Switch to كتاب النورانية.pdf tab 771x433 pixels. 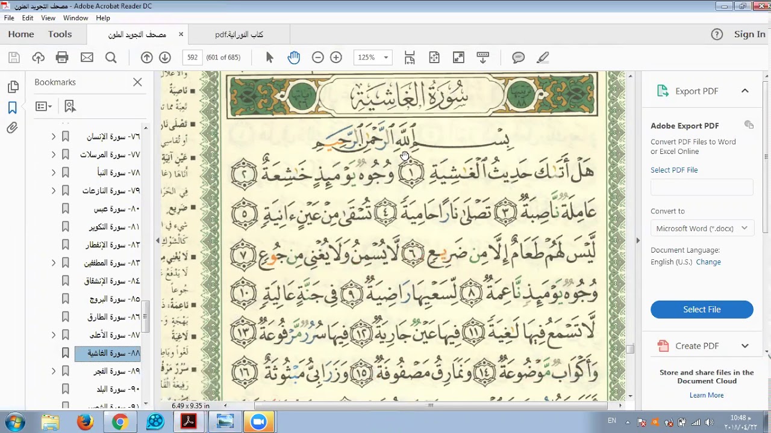[239, 35]
